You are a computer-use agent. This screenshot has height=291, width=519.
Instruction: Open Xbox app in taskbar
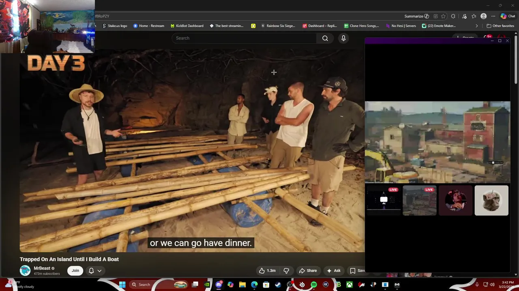[350, 285]
